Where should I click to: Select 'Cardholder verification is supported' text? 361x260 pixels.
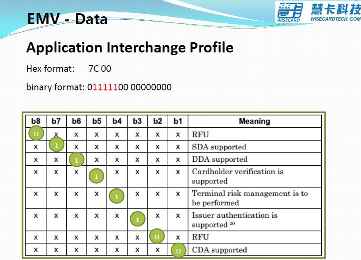tap(237, 176)
